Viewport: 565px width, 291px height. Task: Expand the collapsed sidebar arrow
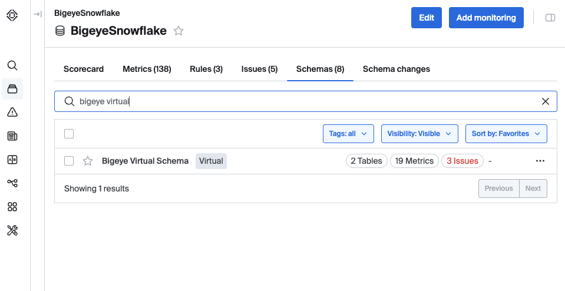coord(38,14)
